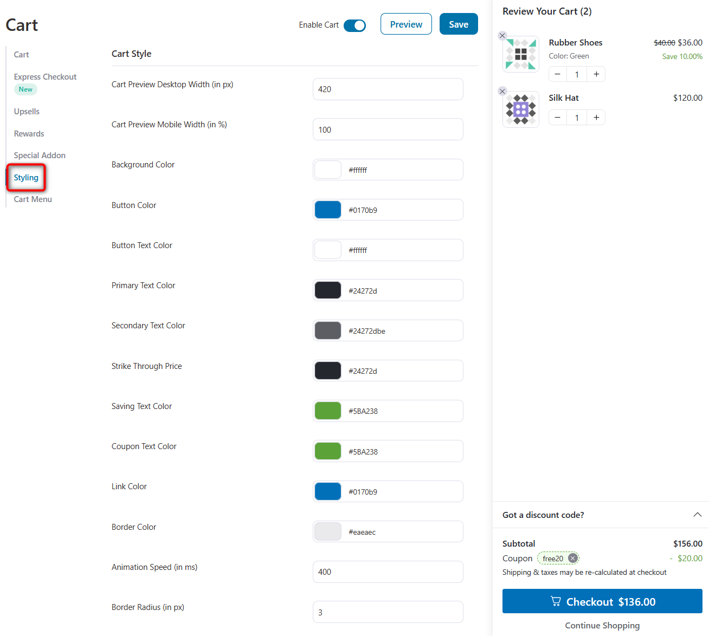Image resolution: width=709 pixels, height=636 pixels.
Task: Open the Express Checkout tab
Action: [45, 77]
